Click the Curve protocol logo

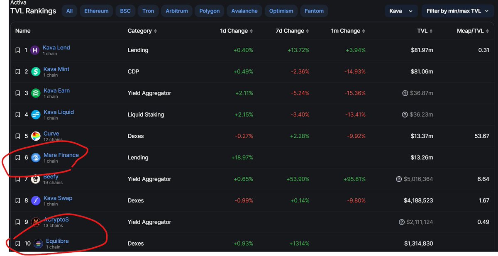tap(36, 136)
